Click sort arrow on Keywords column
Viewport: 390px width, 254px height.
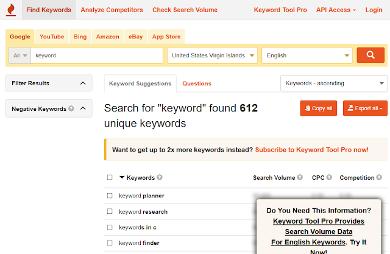tap(122, 177)
